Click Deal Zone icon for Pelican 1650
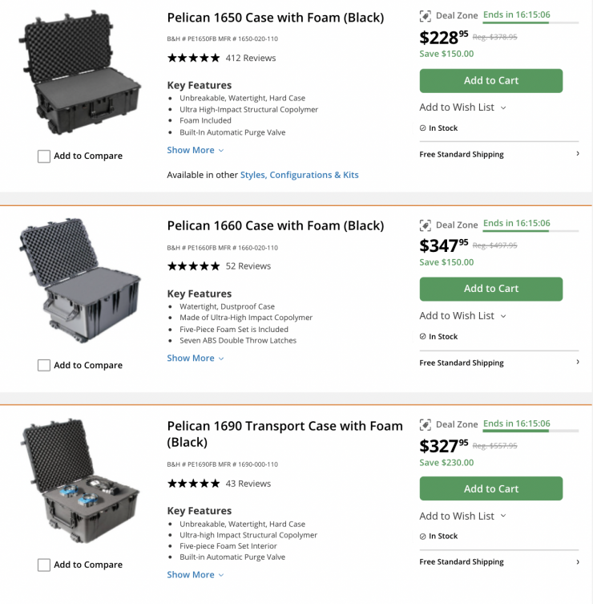 [426, 16]
